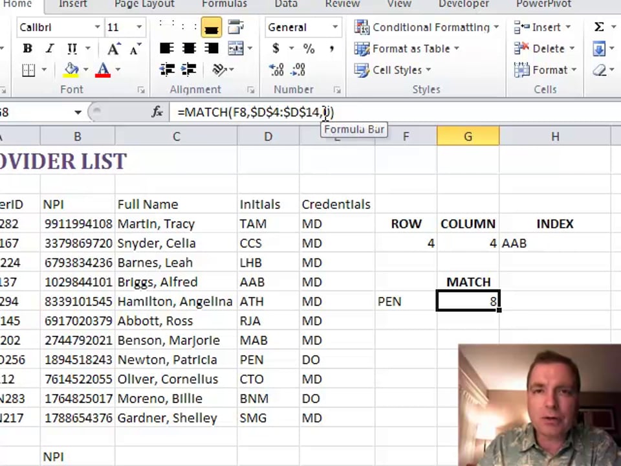
Task: Align text right
Action: pos(211,49)
